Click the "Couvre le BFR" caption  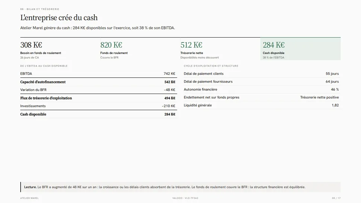[109, 58]
